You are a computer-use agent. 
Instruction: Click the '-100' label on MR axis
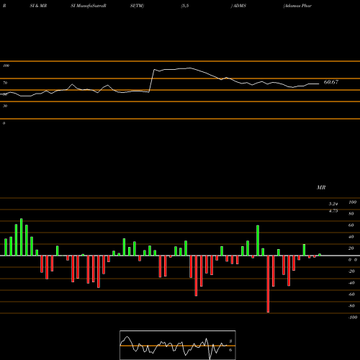353,318
